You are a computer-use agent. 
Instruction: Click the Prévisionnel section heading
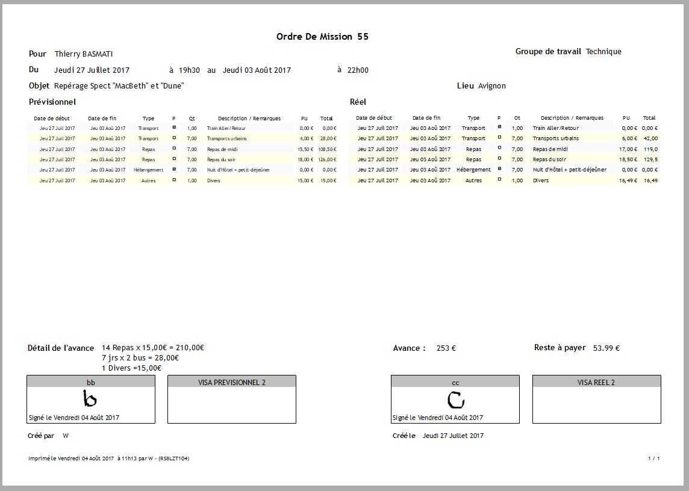52,102
